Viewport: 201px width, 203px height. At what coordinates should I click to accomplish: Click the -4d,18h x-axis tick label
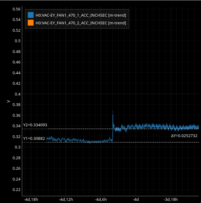point(31,199)
